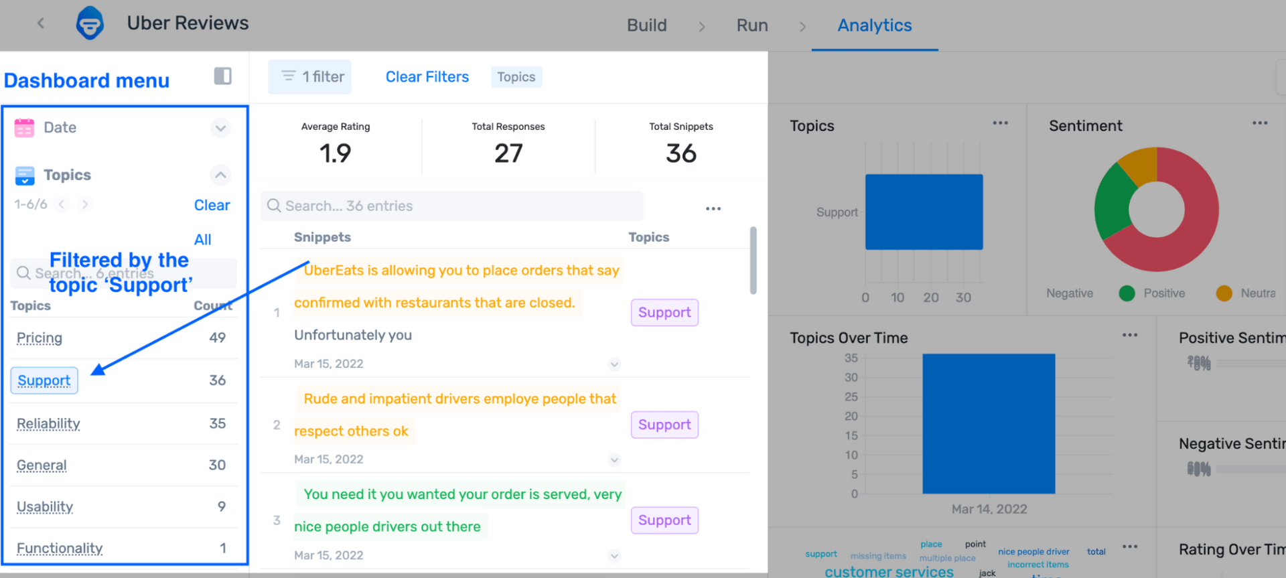Click the back arrow beside the logo

click(41, 23)
